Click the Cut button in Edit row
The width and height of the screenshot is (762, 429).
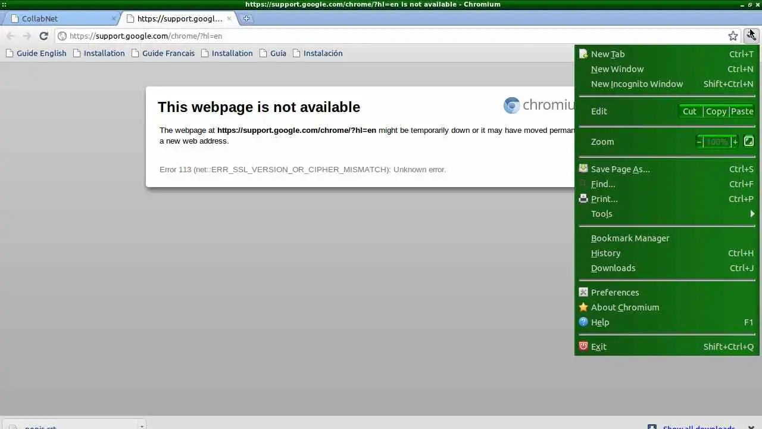(689, 111)
